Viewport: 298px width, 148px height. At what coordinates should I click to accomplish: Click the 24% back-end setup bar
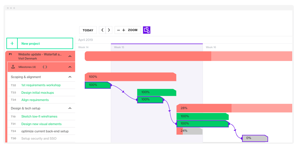pyautogui.click(x=189, y=131)
